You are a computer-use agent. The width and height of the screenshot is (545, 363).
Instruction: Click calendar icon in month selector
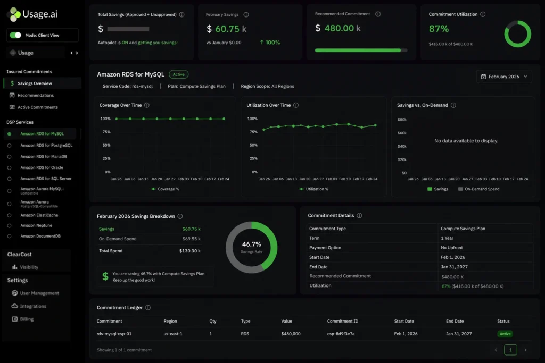(x=483, y=77)
